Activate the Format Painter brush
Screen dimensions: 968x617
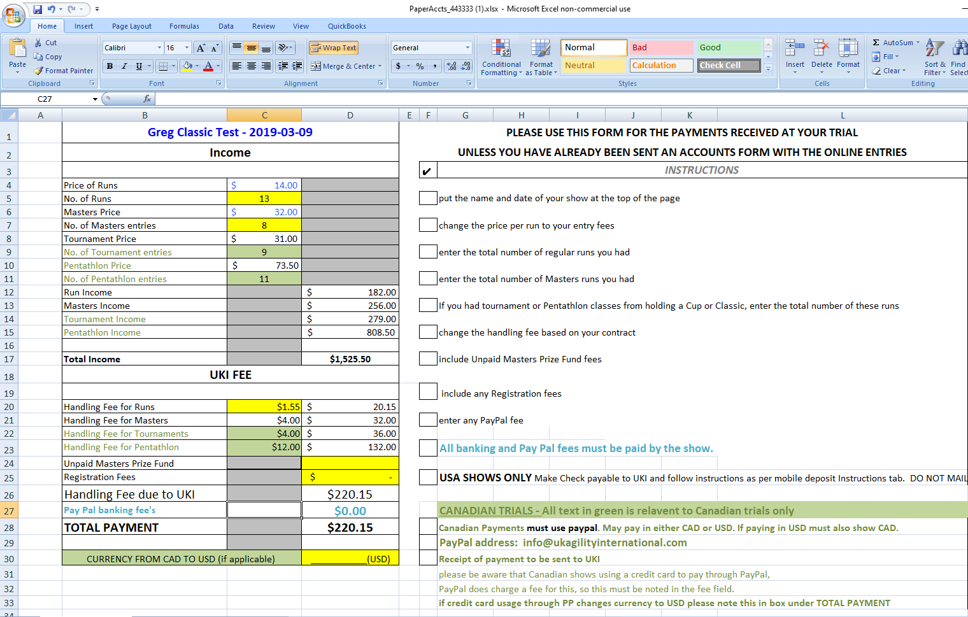pyautogui.click(x=38, y=71)
